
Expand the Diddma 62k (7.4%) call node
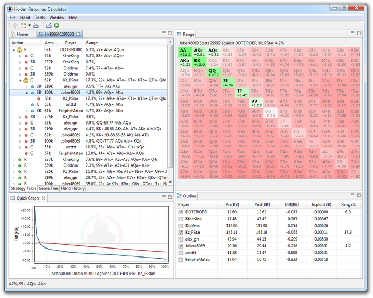(20, 68)
